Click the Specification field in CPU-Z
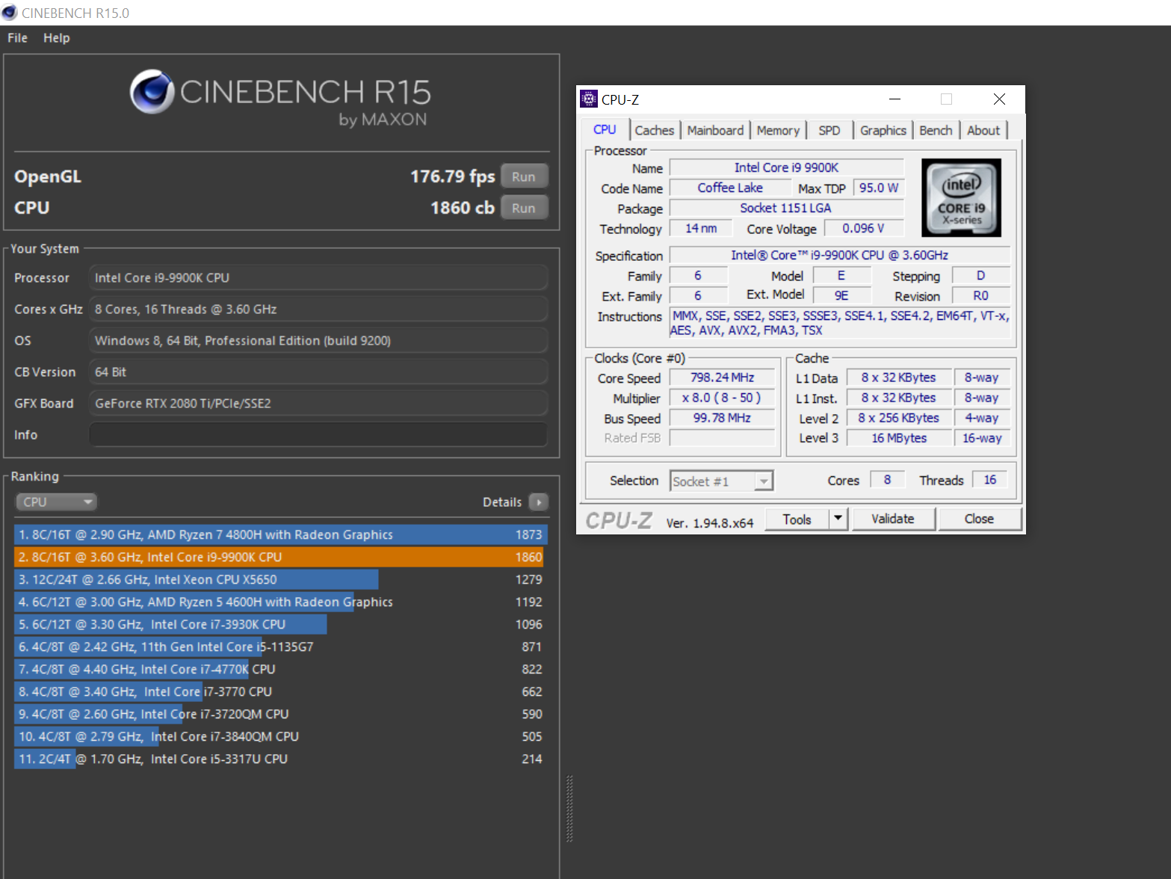The image size is (1171, 879). (x=840, y=255)
